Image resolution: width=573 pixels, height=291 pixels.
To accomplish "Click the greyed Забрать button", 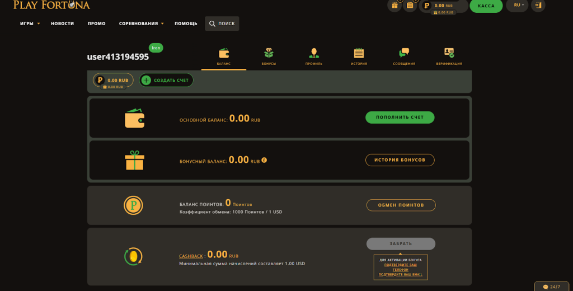I will 401,244.
